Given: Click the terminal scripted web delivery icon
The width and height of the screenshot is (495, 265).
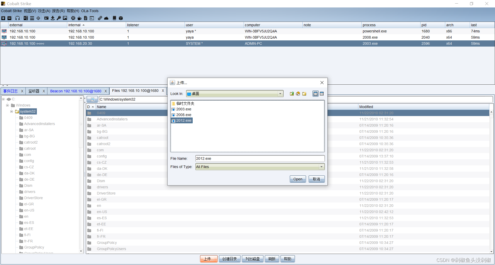Looking at the screenshot, I should tap(92, 18).
